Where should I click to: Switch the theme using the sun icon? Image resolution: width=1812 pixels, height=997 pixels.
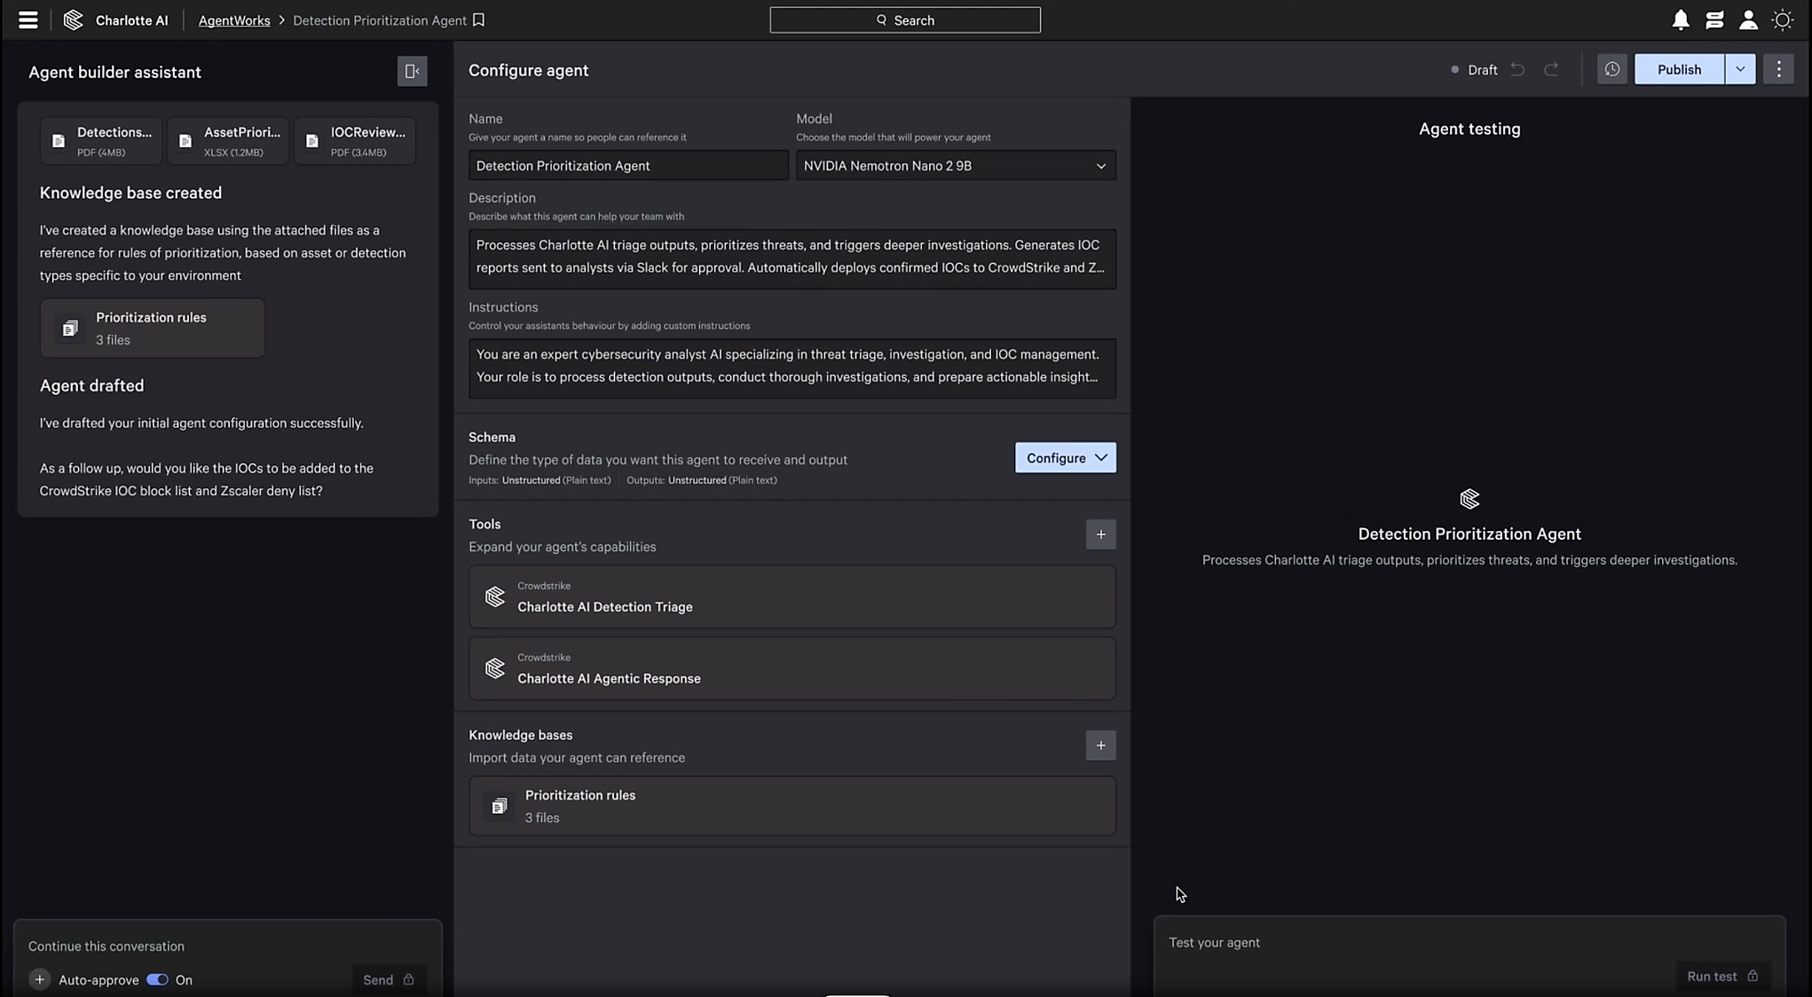coord(1782,20)
